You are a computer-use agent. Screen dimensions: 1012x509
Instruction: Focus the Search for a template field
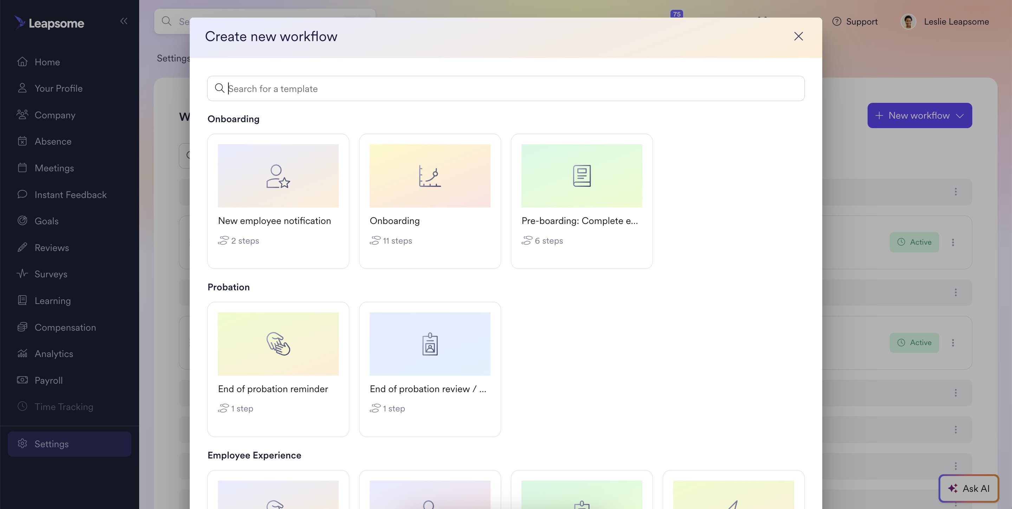(506, 89)
